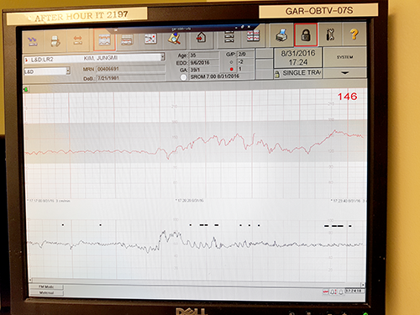Expand the L&D:LR2 patient dropdown

[163, 57]
